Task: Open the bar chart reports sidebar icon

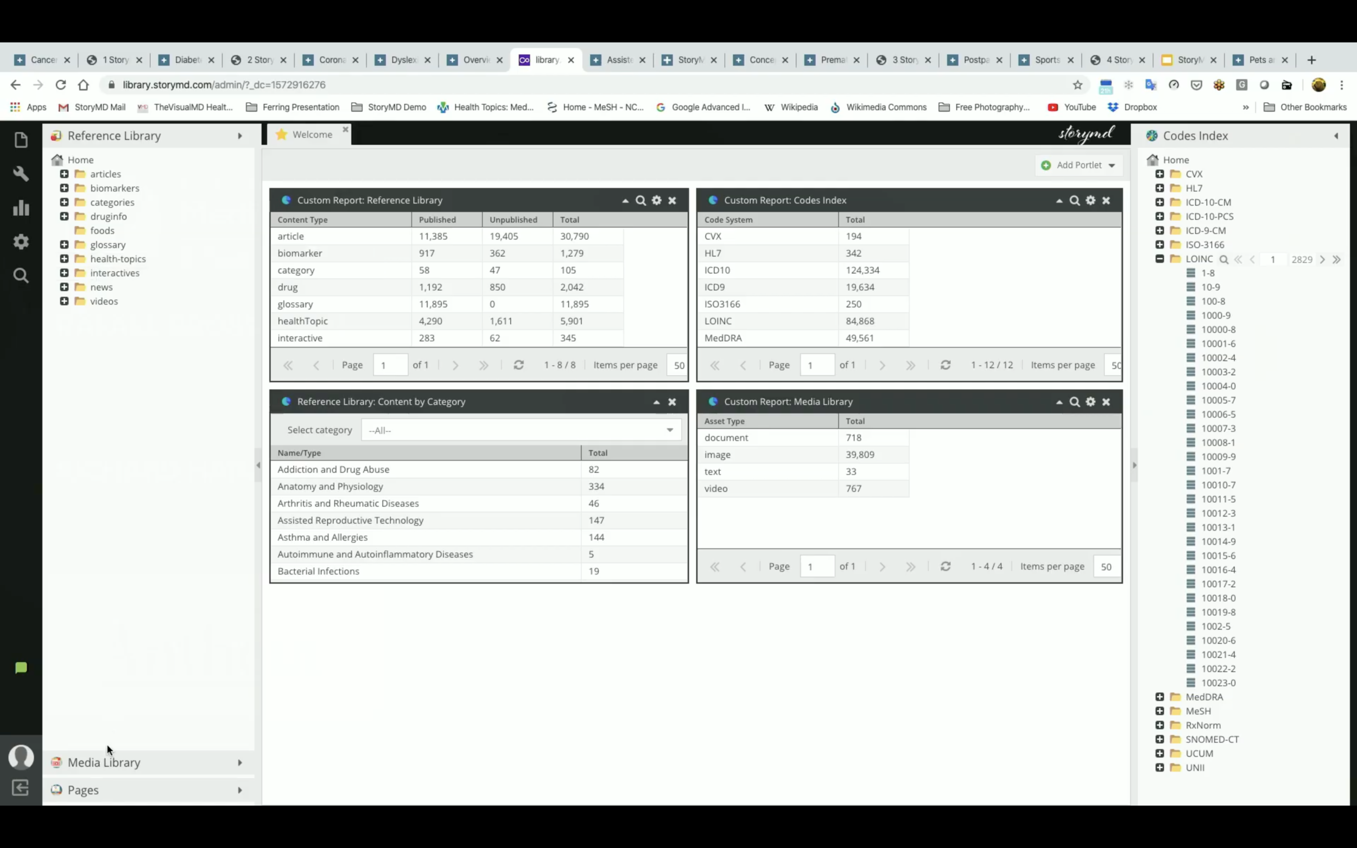Action: [x=21, y=208]
